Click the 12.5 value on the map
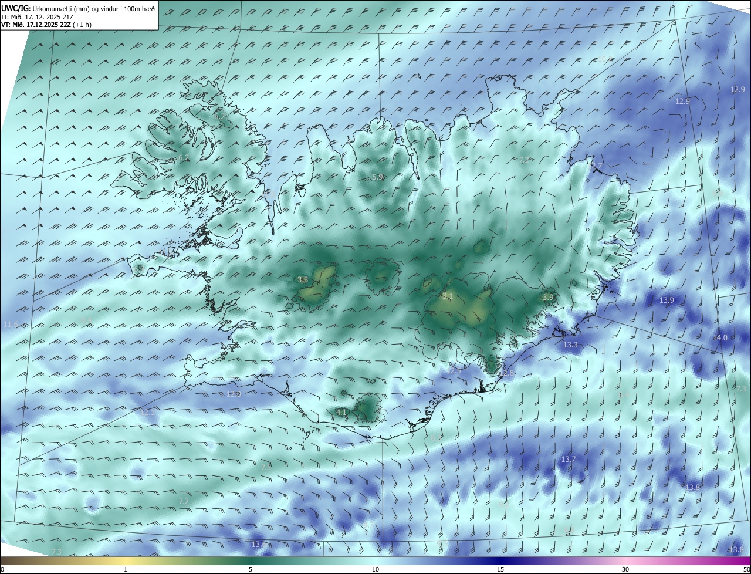751x574 pixels. (x=454, y=371)
